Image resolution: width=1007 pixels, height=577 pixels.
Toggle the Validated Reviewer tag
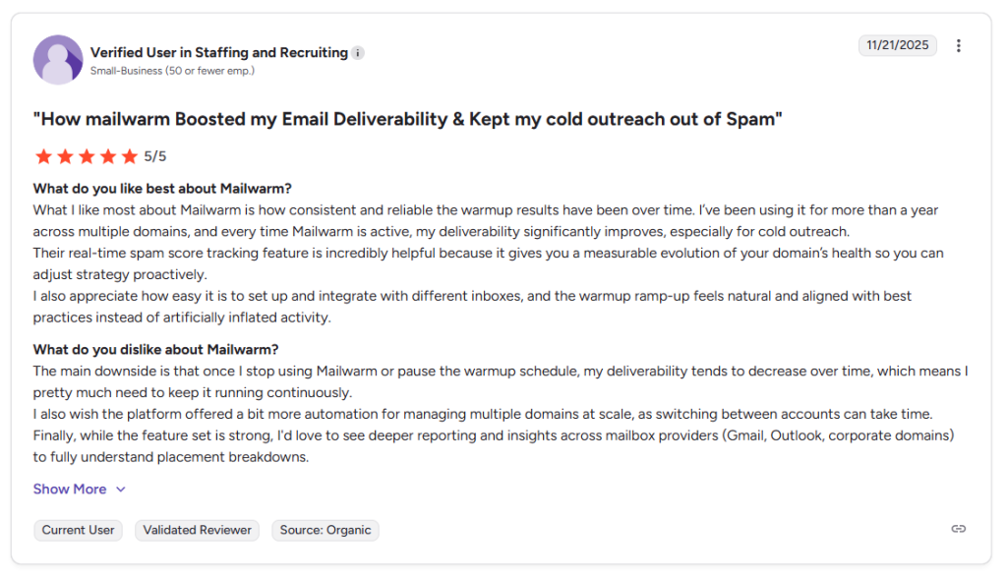pyautogui.click(x=197, y=530)
